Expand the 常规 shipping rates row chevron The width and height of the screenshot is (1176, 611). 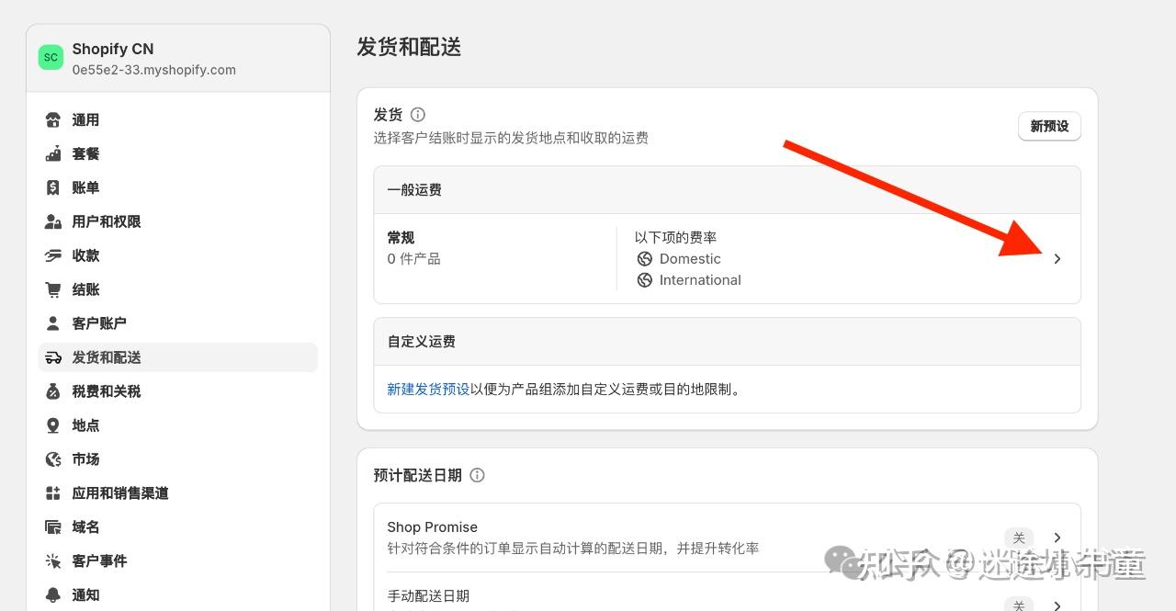coord(1057,258)
